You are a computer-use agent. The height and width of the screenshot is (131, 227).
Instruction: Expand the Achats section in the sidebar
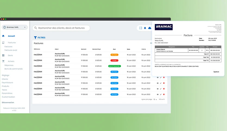coord(11,61)
